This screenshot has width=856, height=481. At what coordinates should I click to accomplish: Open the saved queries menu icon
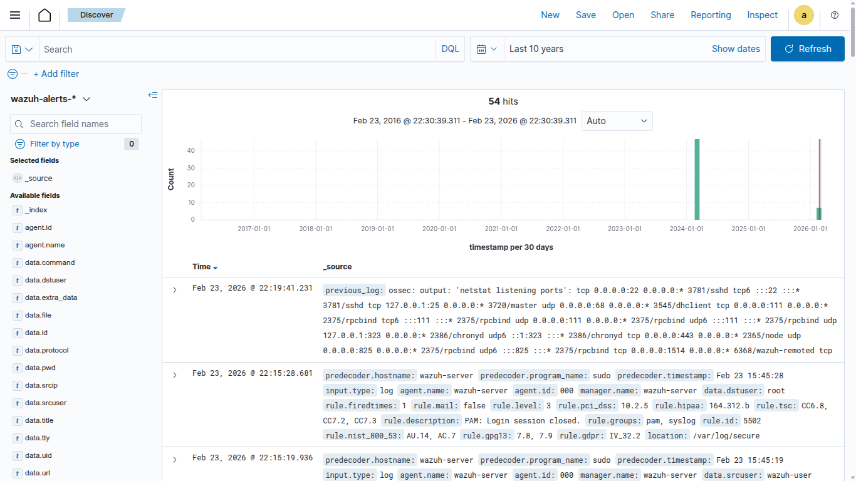[22, 49]
